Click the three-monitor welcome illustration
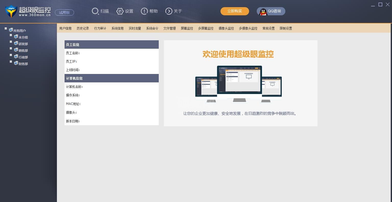392x202 pixels. click(x=238, y=84)
